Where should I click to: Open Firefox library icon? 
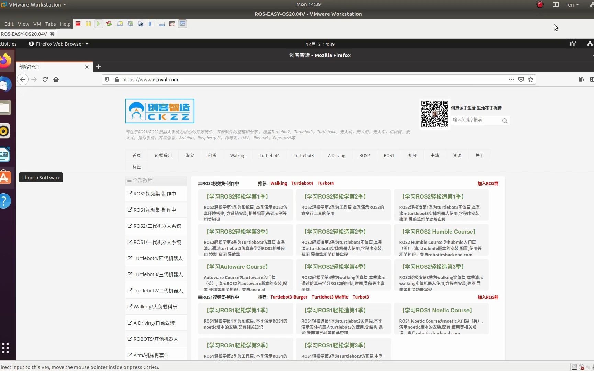click(x=582, y=79)
